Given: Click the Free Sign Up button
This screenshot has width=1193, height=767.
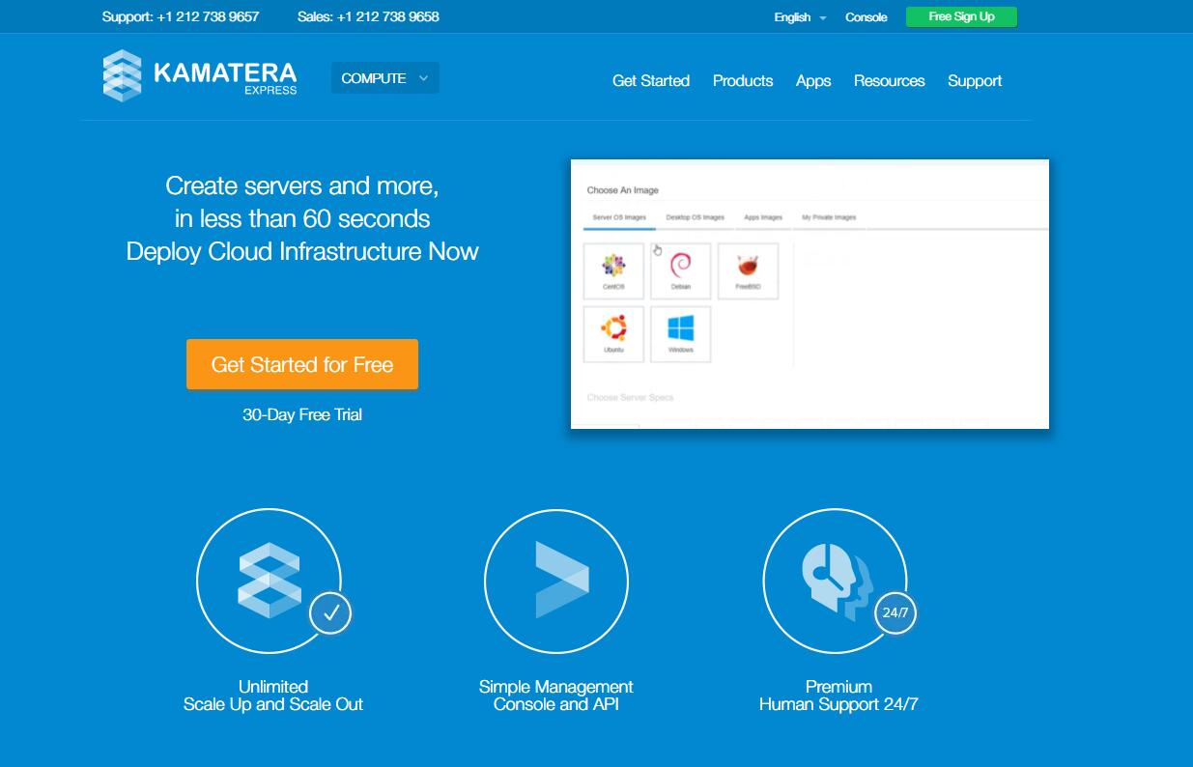Looking at the screenshot, I should [961, 17].
